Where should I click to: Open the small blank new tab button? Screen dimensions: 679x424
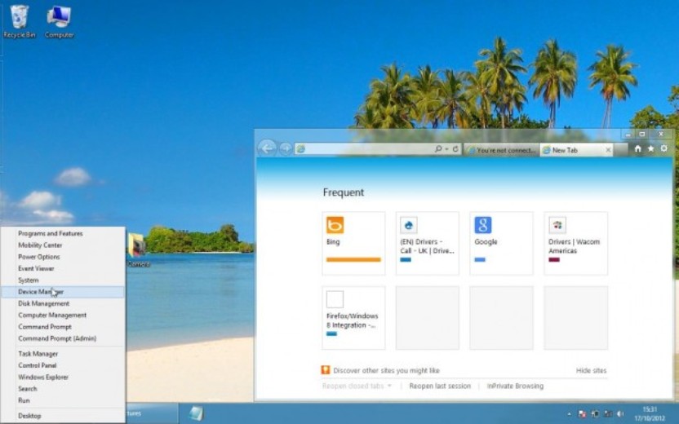tap(620, 150)
